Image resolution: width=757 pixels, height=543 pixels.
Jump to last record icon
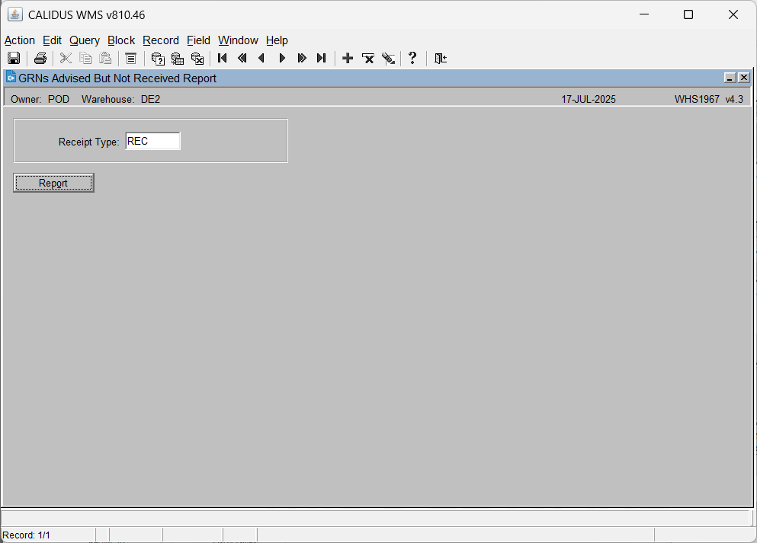pyautogui.click(x=322, y=59)
